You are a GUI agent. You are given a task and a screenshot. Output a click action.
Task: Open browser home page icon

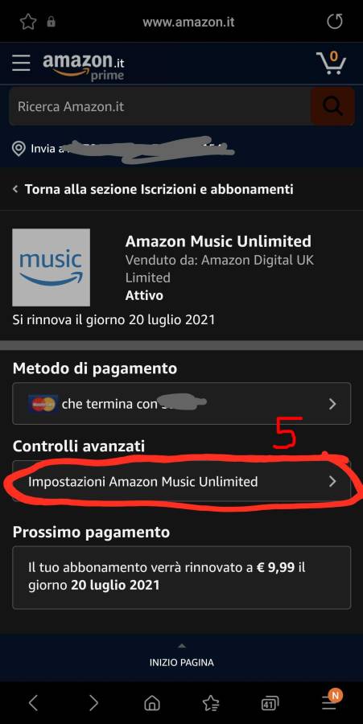coord(152,703)
